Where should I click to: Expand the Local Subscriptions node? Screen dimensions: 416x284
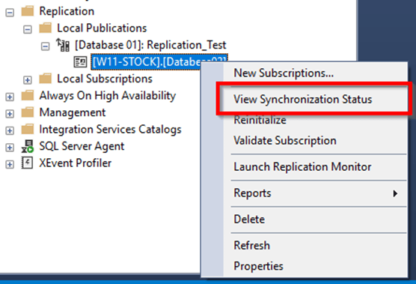click(x=28, y=80)
